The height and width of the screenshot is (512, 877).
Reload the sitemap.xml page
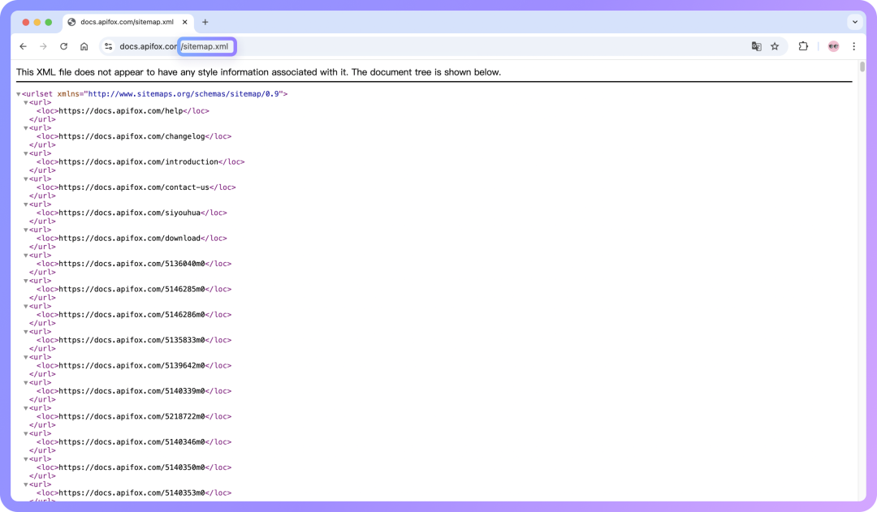[64, 46]
